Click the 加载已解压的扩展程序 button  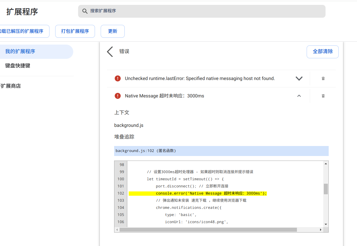click(24, 31)
